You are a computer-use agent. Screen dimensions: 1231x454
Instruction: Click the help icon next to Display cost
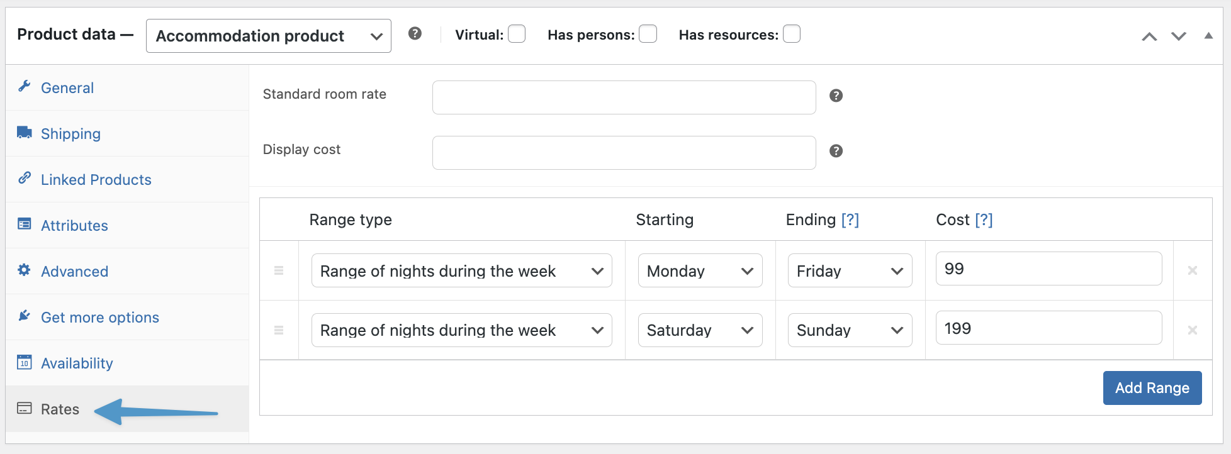point(836,151)
